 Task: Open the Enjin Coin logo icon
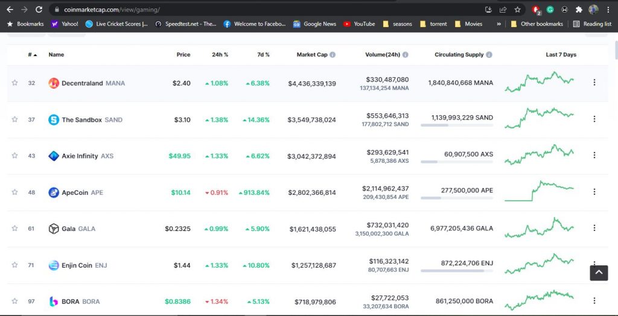(54, 265)
